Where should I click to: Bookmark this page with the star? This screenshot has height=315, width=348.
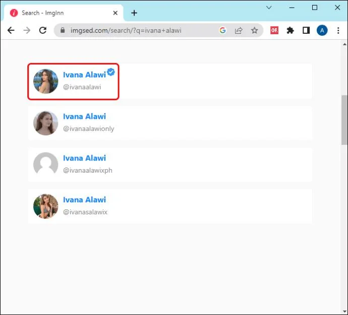[x=254, y=30]
